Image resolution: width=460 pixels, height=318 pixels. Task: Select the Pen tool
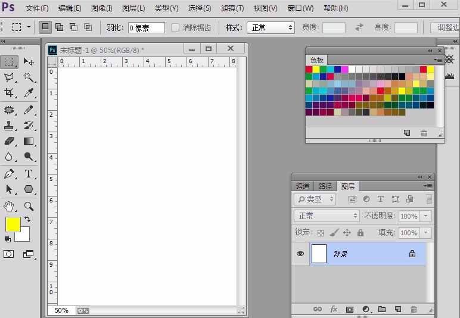(x=9, y=174)
